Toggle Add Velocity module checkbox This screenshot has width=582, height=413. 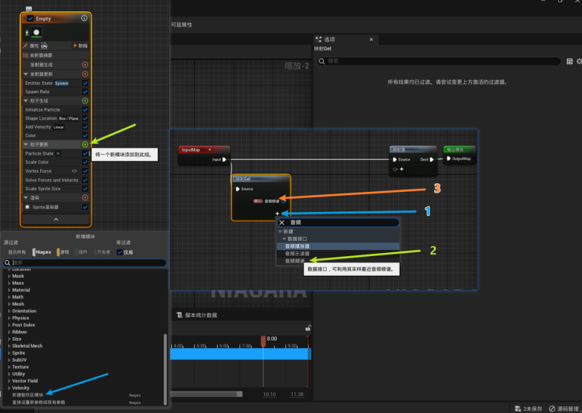coord(85,127)
